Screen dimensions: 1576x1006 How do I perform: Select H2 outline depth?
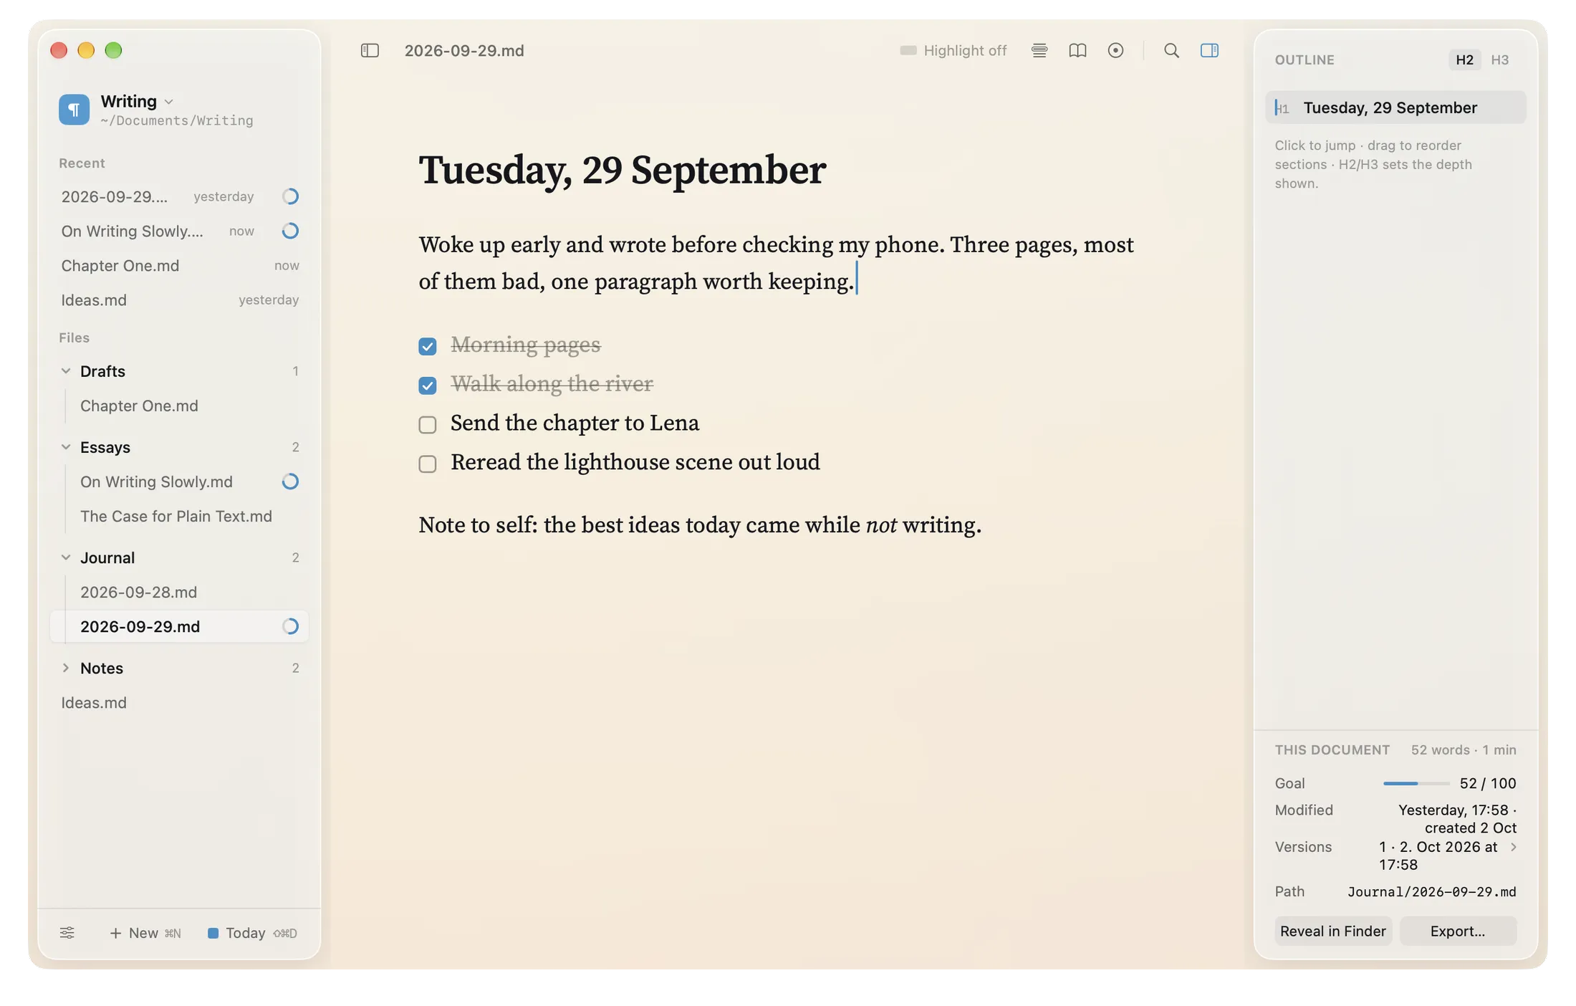coord(1464,59)
